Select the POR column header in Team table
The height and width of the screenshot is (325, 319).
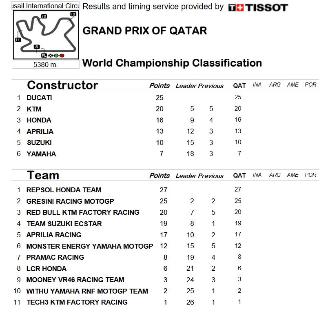point(310,175)
